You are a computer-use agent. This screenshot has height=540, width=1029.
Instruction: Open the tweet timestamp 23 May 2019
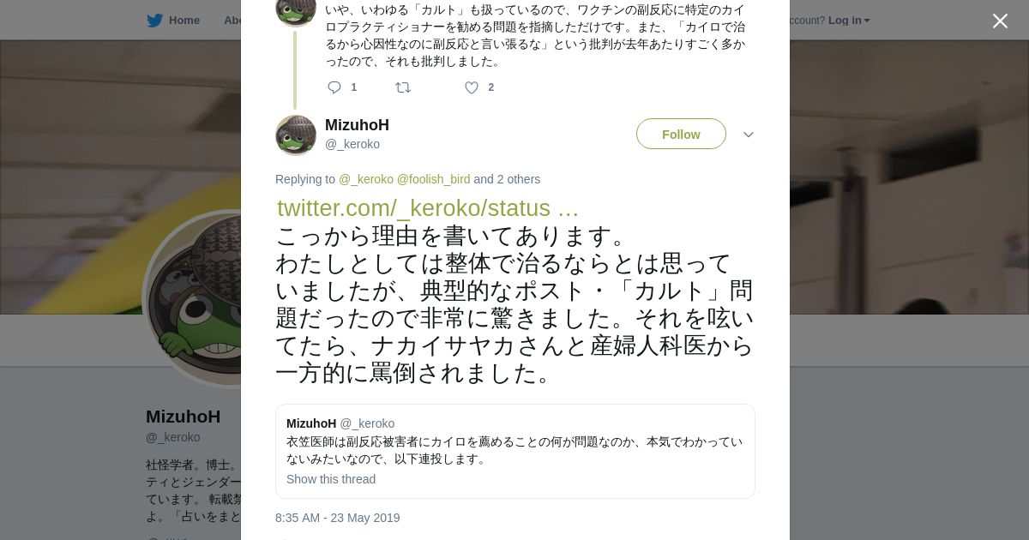point(338,518)
